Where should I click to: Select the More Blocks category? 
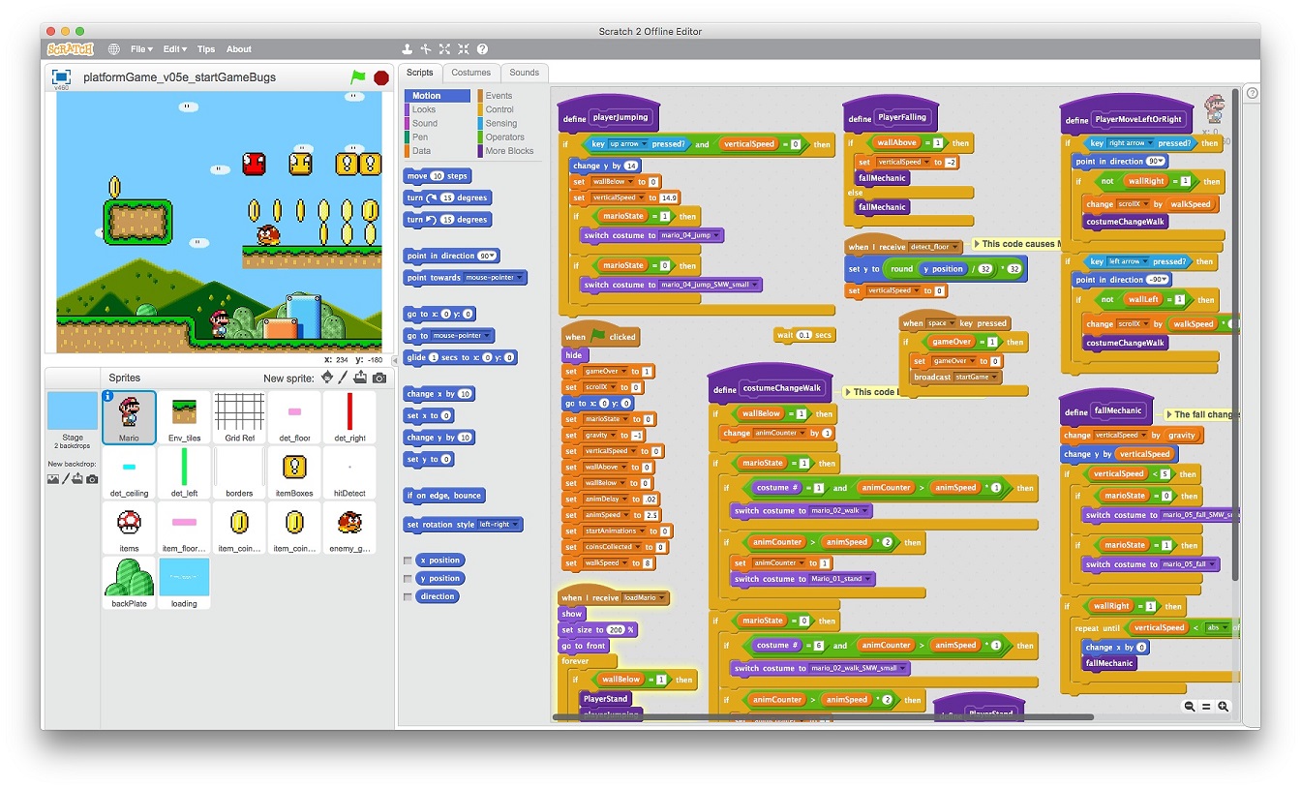[x=509, y=151]
